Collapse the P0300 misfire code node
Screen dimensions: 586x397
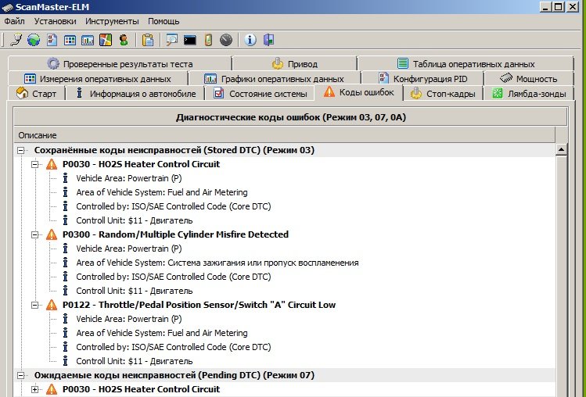pyautogui.click(x=35, y=234)
